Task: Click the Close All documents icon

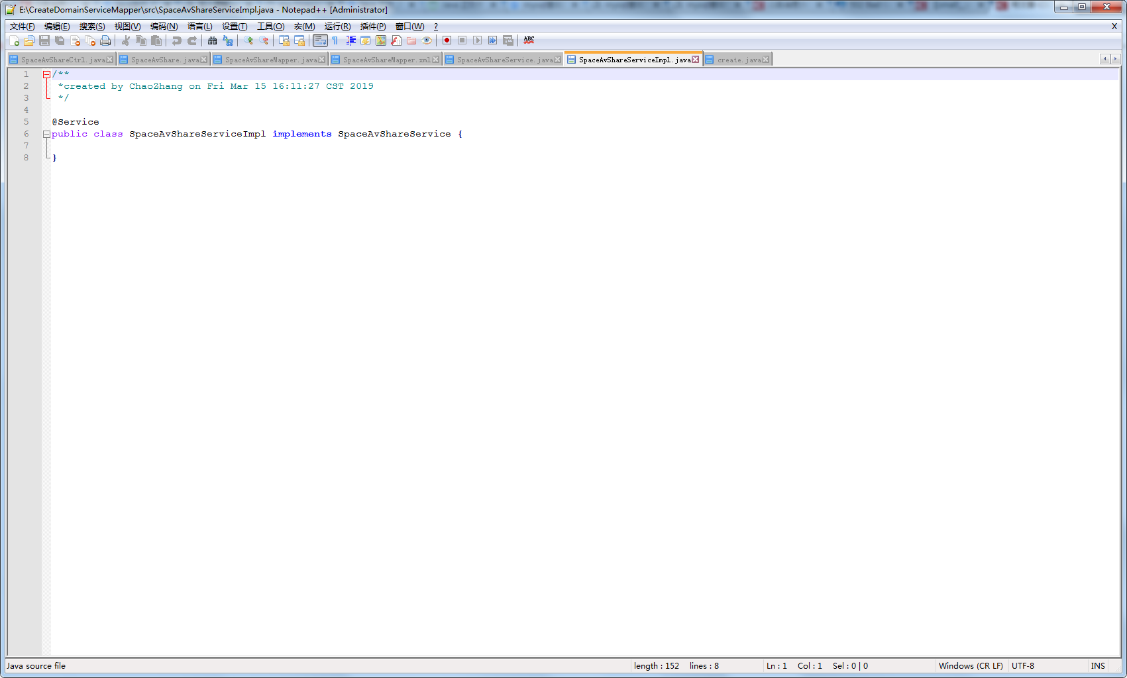Action: pyautogui.click(x=90, y=40)
